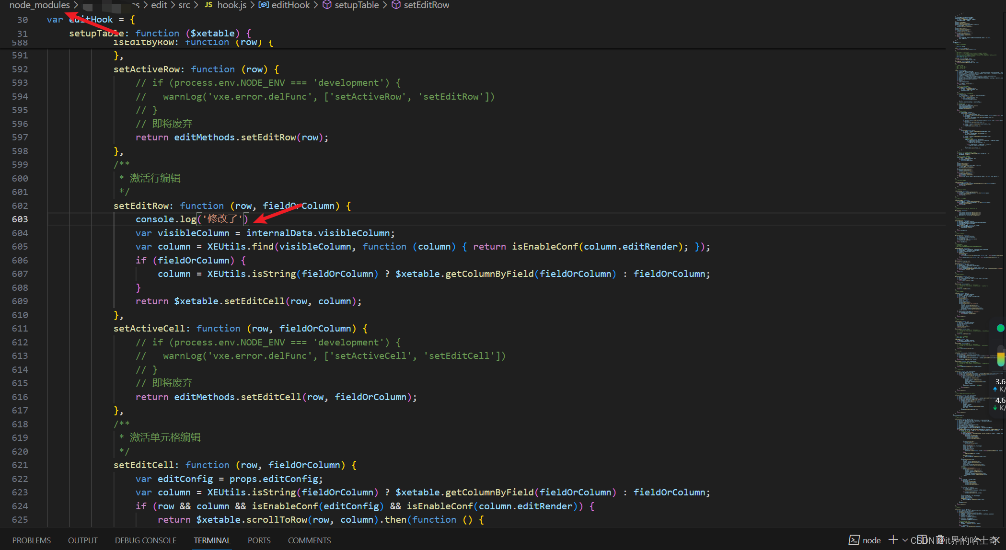
Task: Click 'props.editConfig' on line 622
Action: point(273,479)
